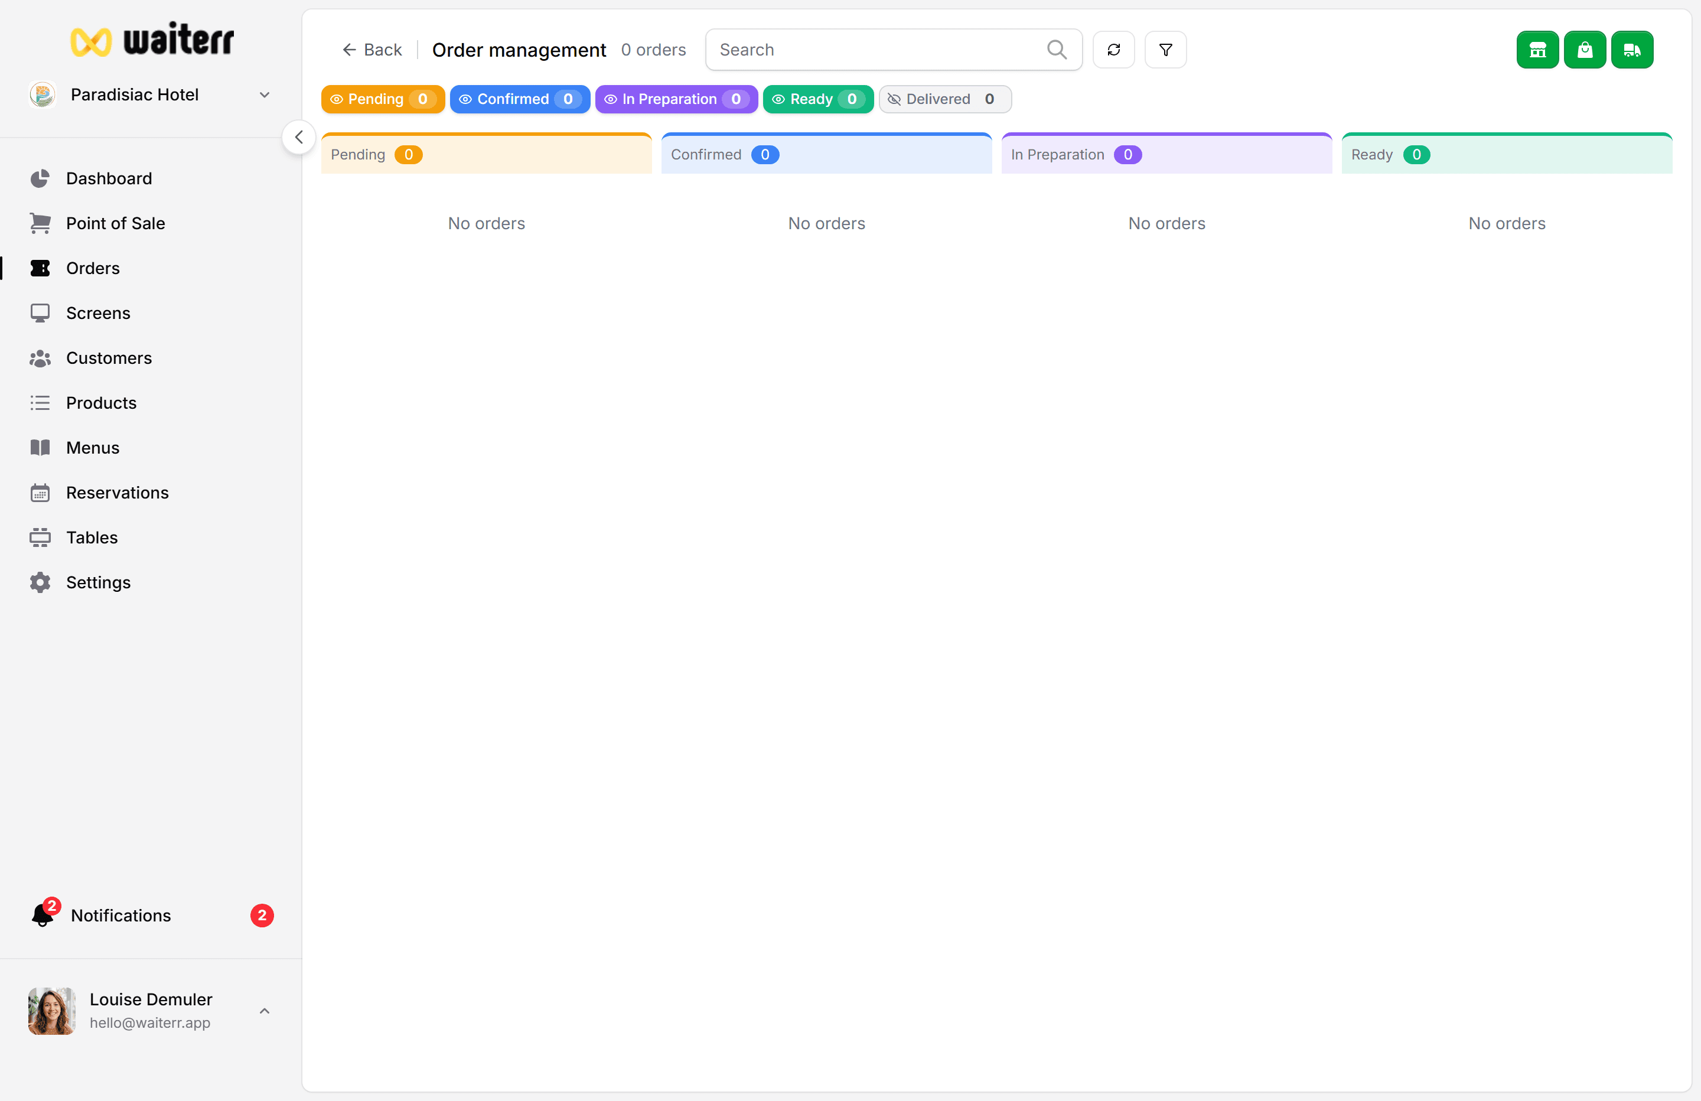Click the Menus book icon
Image resolution: width=1701 pixels, height=1101 pixels.
(x=40, y=448)
